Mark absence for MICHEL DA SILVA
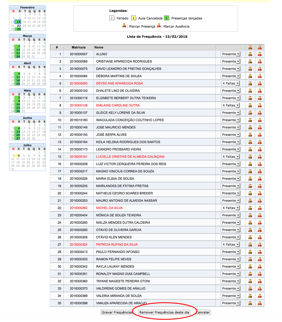The image size is (282, 322). 260,208
